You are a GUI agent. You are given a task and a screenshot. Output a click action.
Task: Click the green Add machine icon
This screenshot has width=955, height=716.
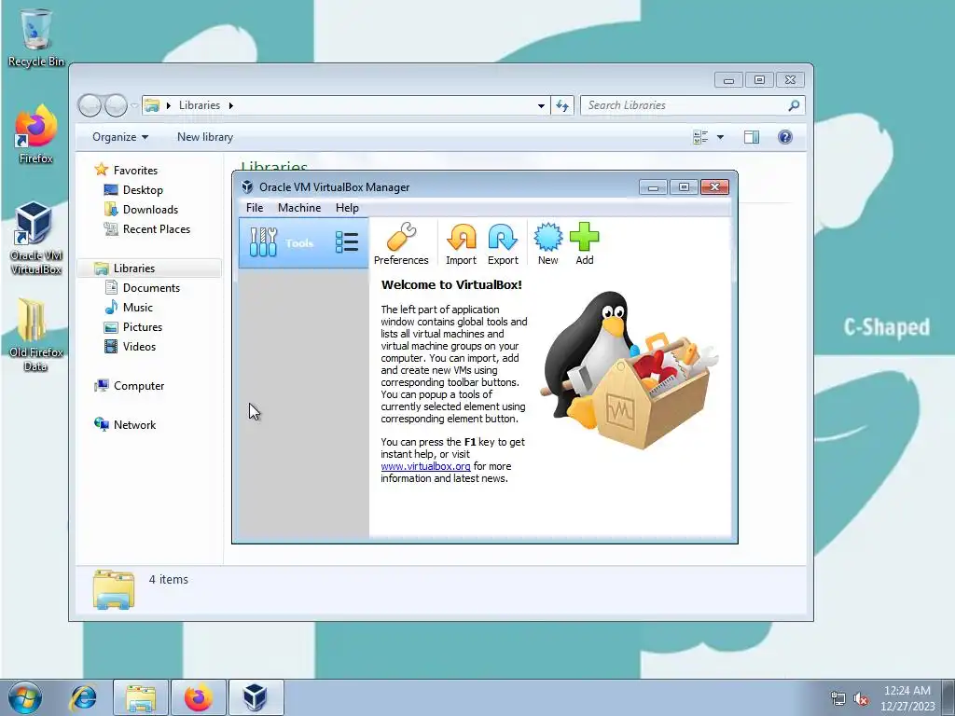(x=584, y=244)
